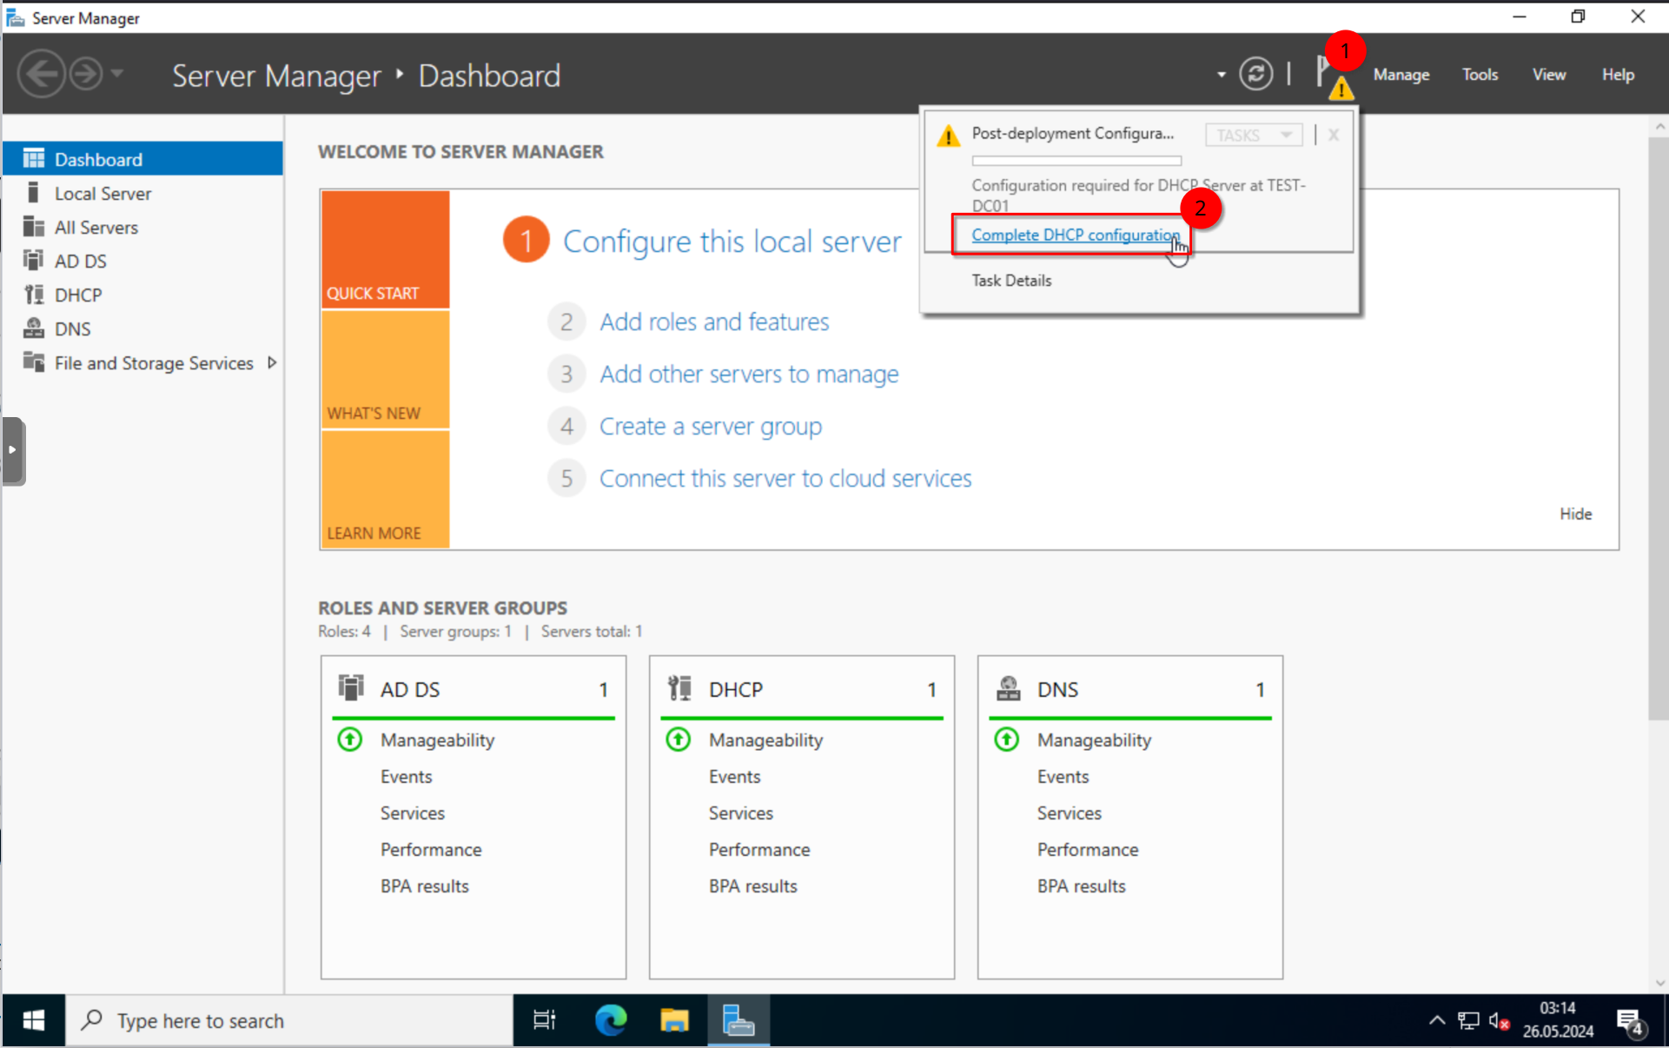1669x1048 pixels.
Task: Click the warning icon in the notification
Action: click(x=948, y=136)
